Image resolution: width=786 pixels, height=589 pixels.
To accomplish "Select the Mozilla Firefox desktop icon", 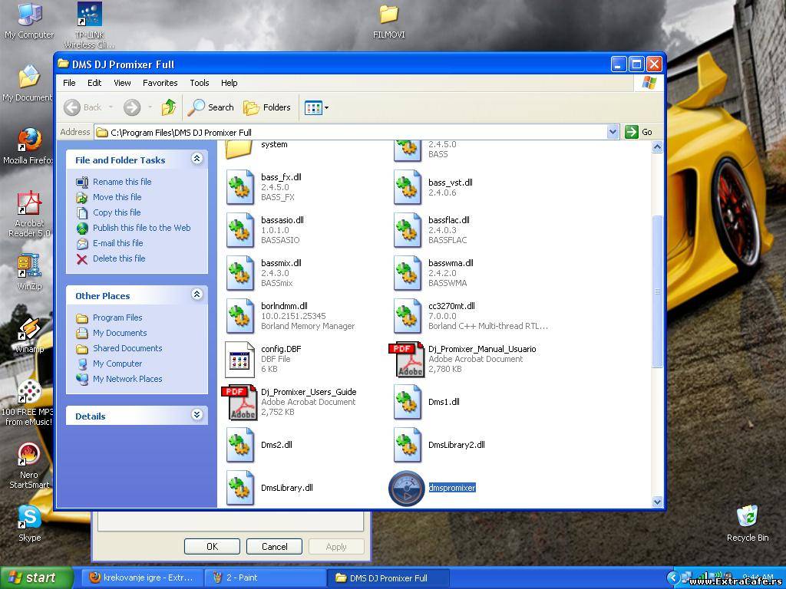I will 29,140.
